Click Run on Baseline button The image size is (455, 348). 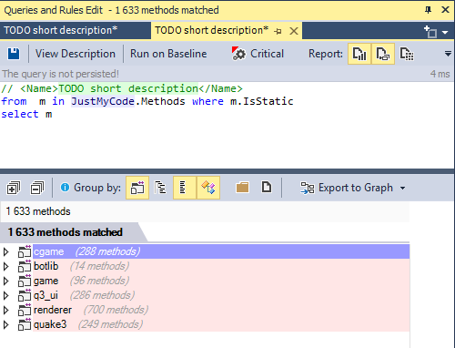pos(168,54)
